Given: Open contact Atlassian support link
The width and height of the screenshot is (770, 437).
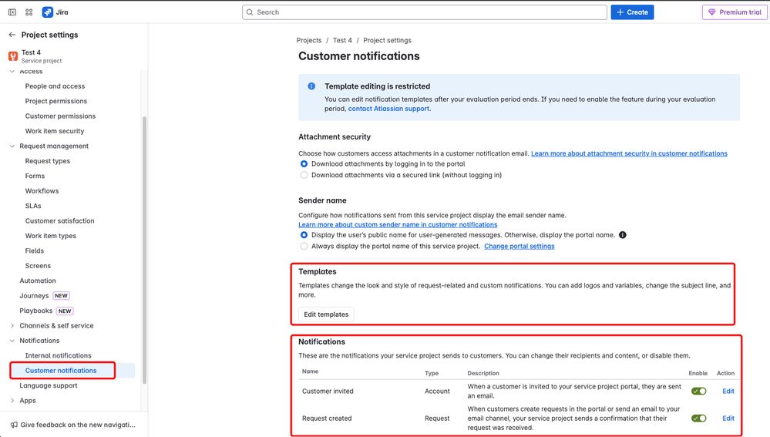Looking at the screenshot, I should click(388, 109).
